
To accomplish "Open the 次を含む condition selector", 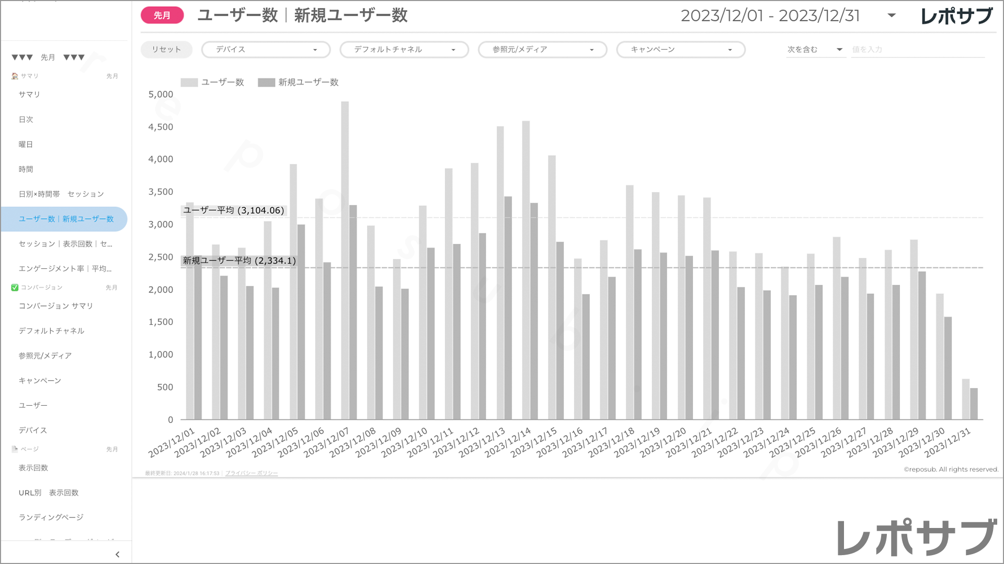I will (x=815, y=50).
